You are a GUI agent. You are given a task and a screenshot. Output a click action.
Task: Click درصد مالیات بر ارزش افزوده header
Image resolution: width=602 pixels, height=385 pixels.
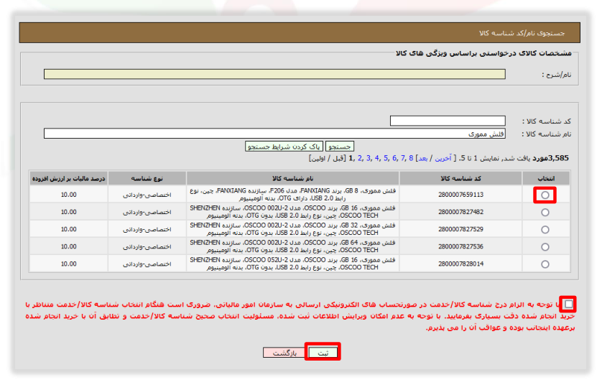click(x=69, y=178)
